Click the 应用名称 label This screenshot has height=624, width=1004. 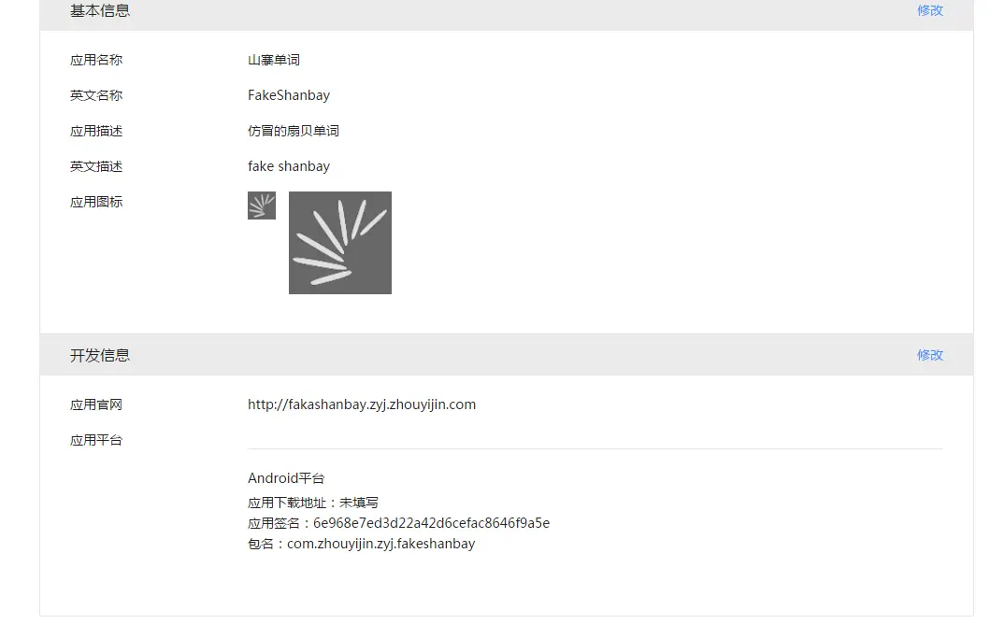[96, 60]
